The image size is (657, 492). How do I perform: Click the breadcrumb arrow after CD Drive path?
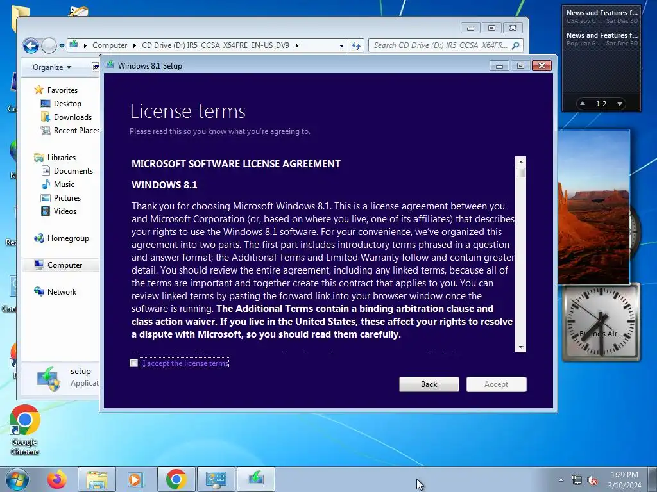coord(296,45)
